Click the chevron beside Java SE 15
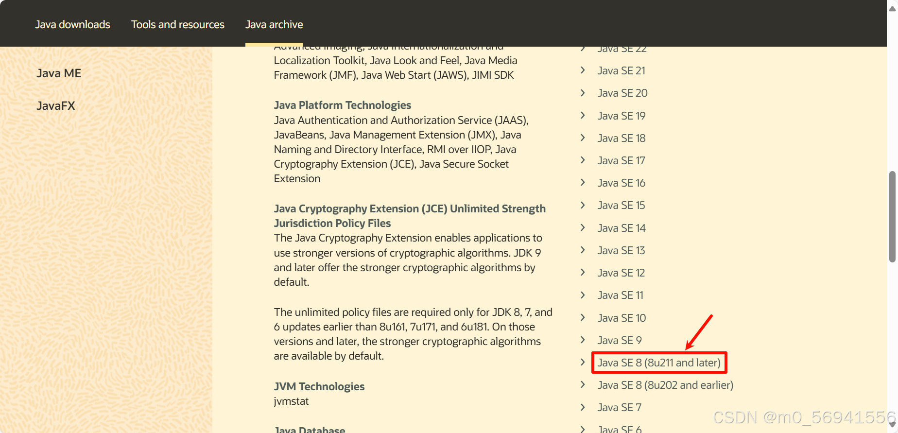 [x=583, y=205]
